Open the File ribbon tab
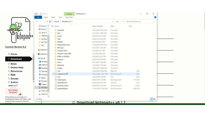205x115 pixels. coord(38,17)
